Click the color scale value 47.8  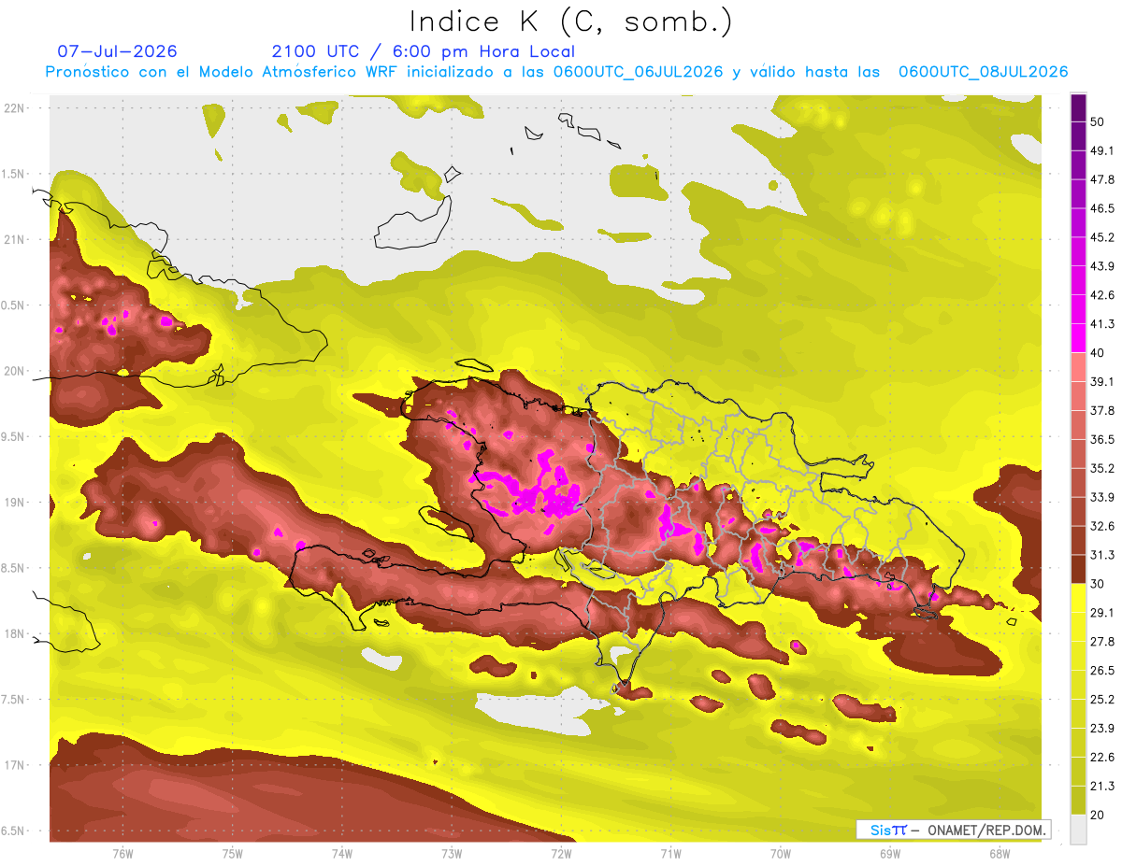[x=1101, y=179]
